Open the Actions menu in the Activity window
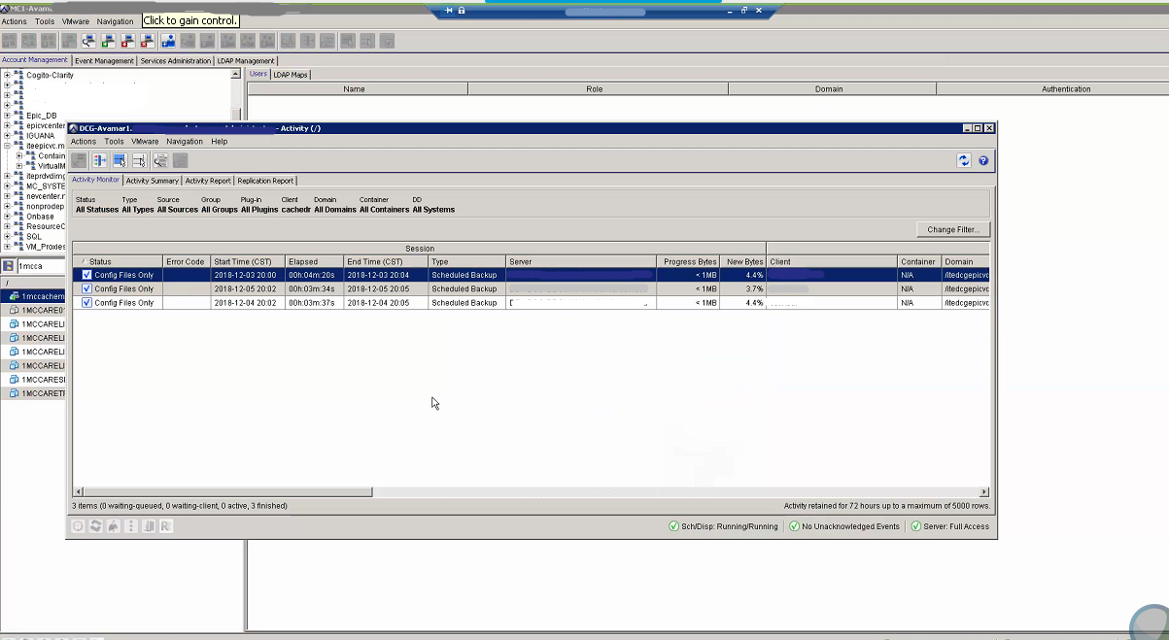Screen dimensions: 1169x640 tap(83, 141)
